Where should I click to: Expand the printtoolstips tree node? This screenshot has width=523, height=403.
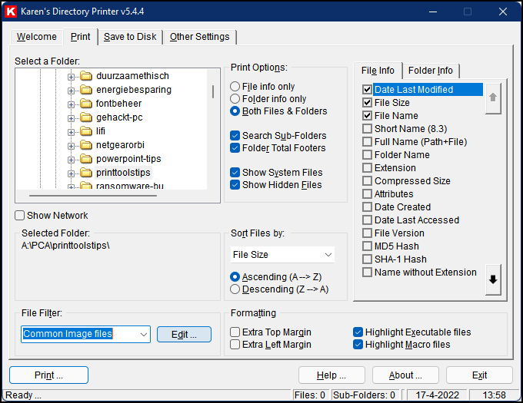(71, 173)
